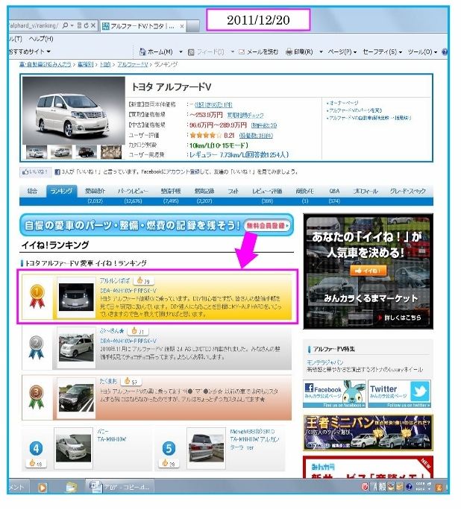
Task: Switch to the パーツレビュー tab
Action: [133, 191]
